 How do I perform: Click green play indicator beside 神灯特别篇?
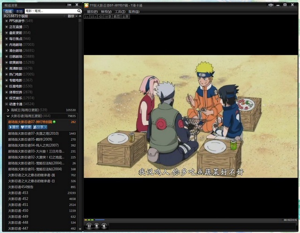click(x=54, y=122)
